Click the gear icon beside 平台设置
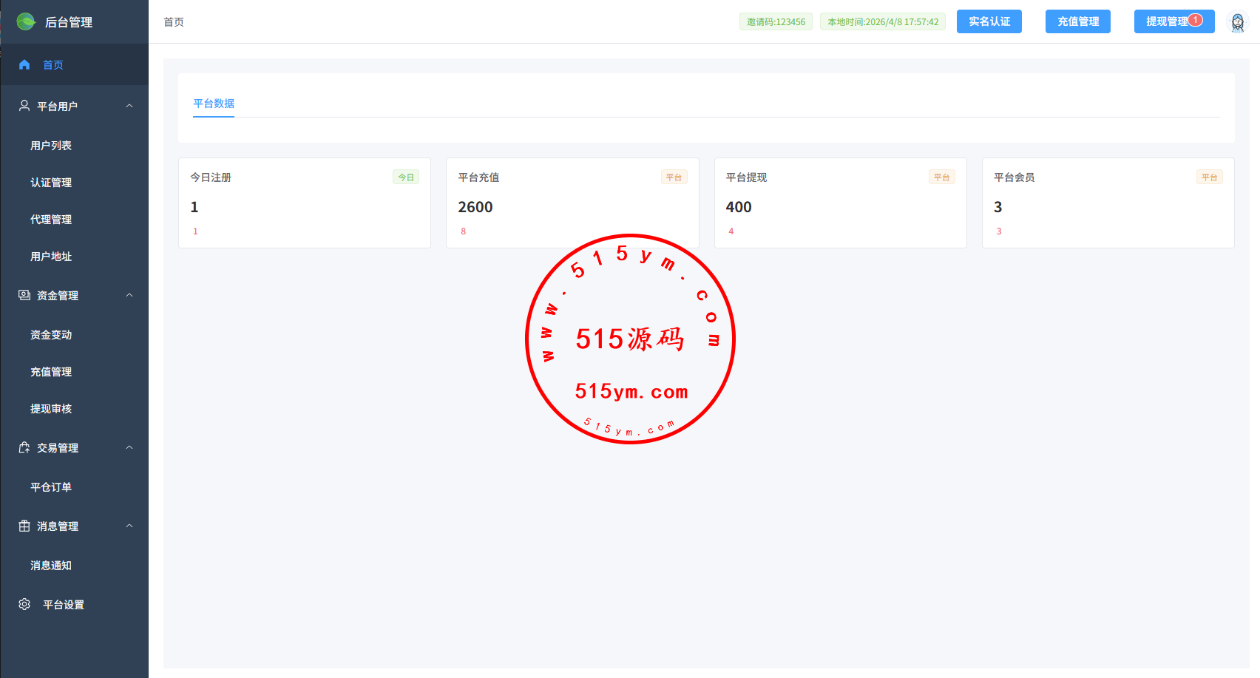Image resolution: width=1260 pixels, height=678 pixels. pyautogui.click(x=24, y=604)
